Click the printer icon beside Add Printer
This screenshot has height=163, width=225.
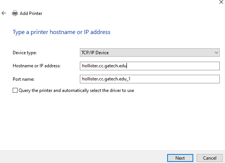15,13
